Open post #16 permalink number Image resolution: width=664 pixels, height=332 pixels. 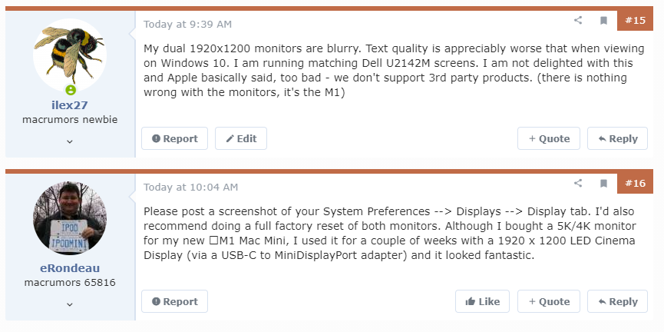click(x=635, y=184)
